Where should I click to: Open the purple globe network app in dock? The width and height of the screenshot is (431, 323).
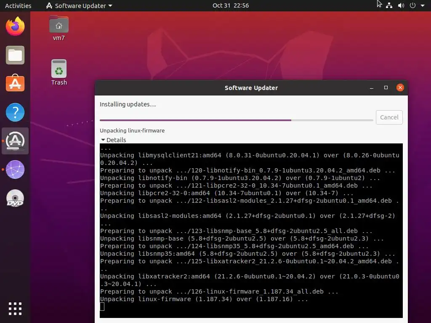tap(15, 169)
